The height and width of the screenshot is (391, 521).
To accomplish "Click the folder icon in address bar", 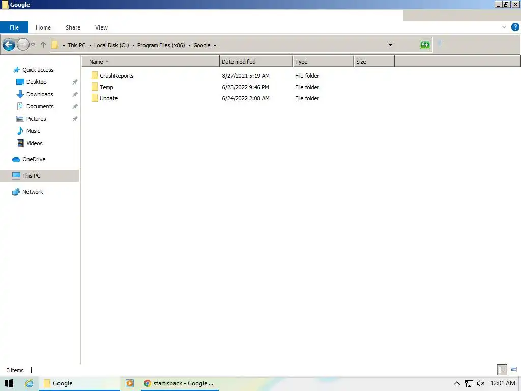I will [55, 45].
